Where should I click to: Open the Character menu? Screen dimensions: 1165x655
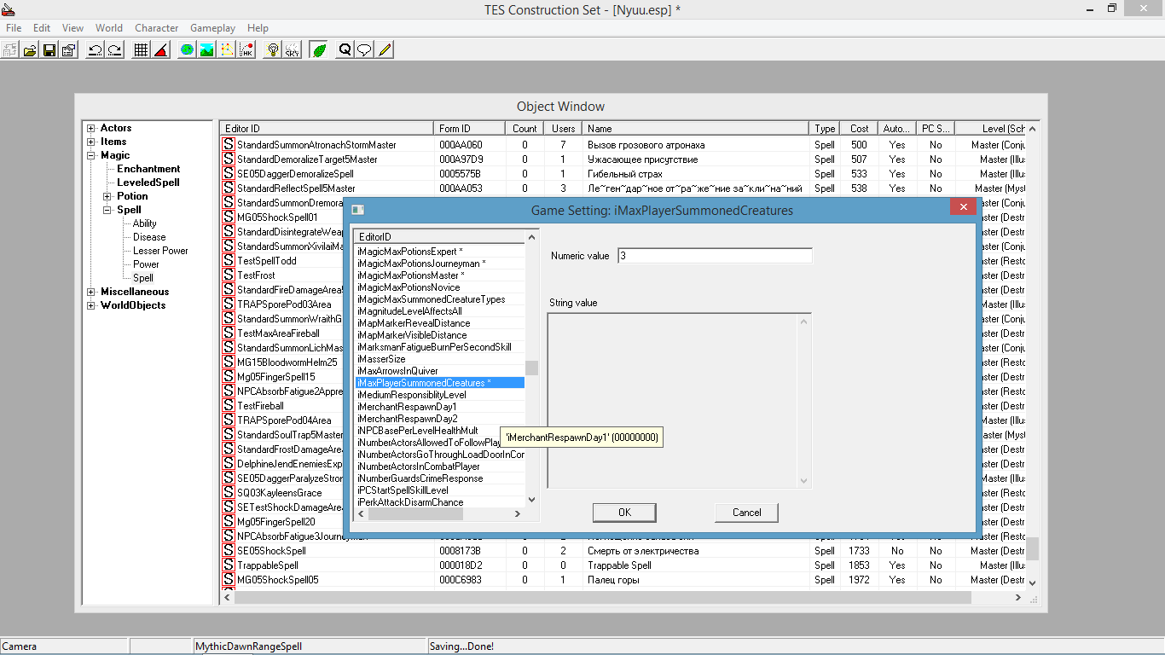(x=156, y=28)
